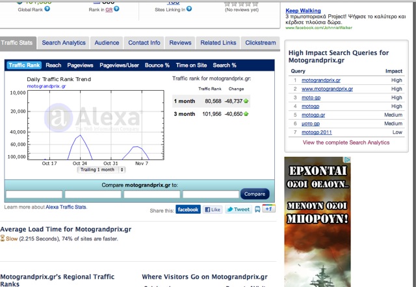Image resolution: width=416 pixels, height=287 pixels.
Task: Click the motogp.gr query link
Action: pos(313,115)
